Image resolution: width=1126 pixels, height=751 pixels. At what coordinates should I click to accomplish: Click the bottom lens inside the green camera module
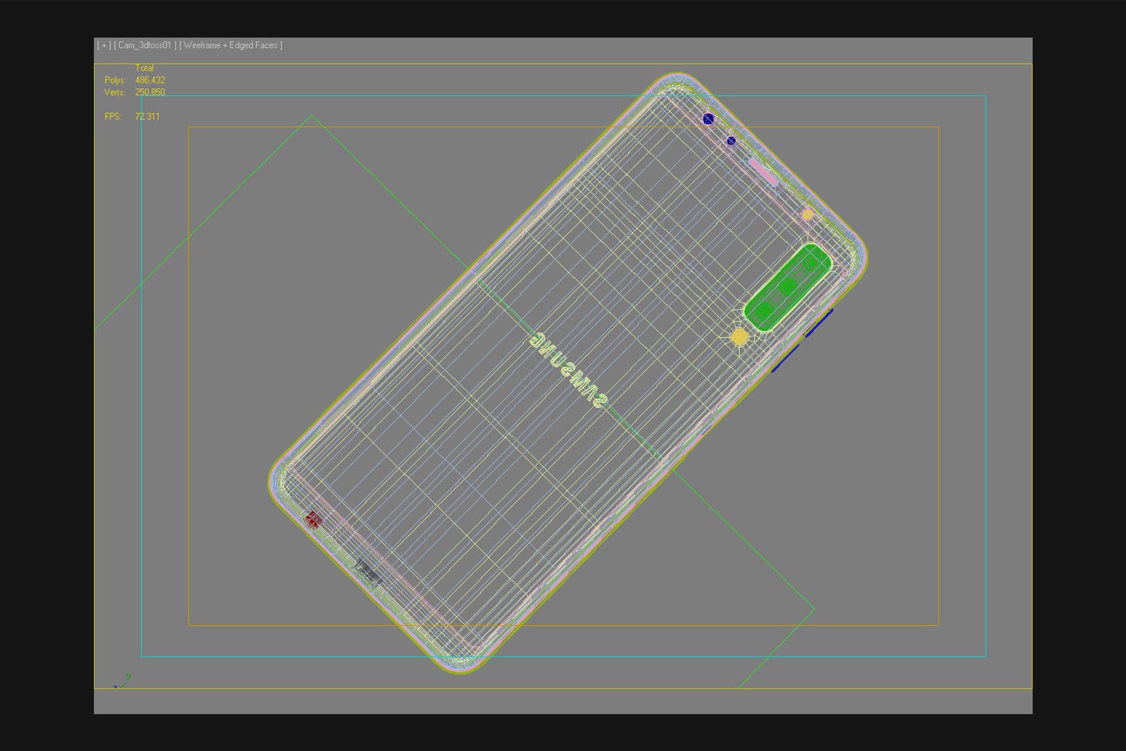765,310
